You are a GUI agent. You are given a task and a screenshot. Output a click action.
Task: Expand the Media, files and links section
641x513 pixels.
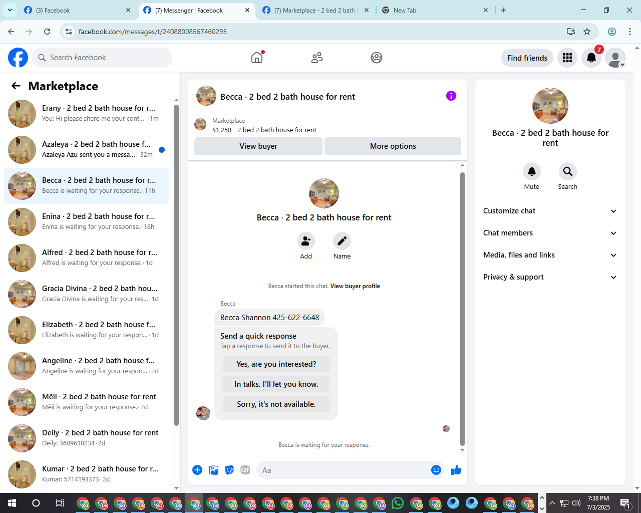[x=550, y=255]
